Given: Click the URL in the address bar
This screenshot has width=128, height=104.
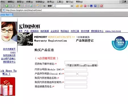Looking at the screenshot, I should tap(24, 10).
